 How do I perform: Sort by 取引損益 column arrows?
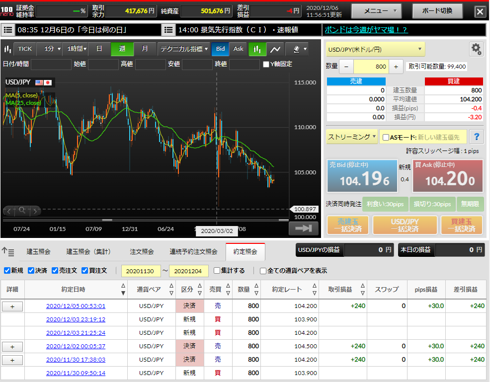[362, 289]
